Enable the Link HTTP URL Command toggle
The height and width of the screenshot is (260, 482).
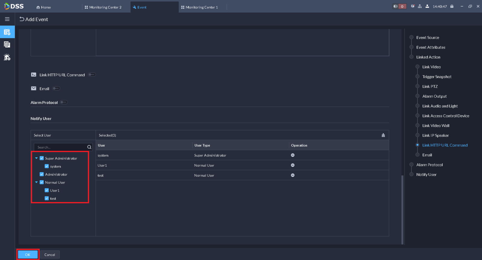[x=92, y=75]
